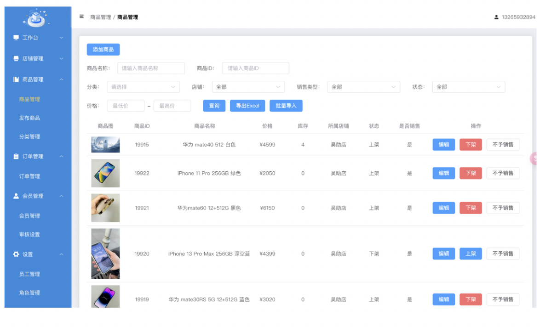Click the app logo in sidebar
This screenshot has height=327, width=540.
tap(36, 18)
